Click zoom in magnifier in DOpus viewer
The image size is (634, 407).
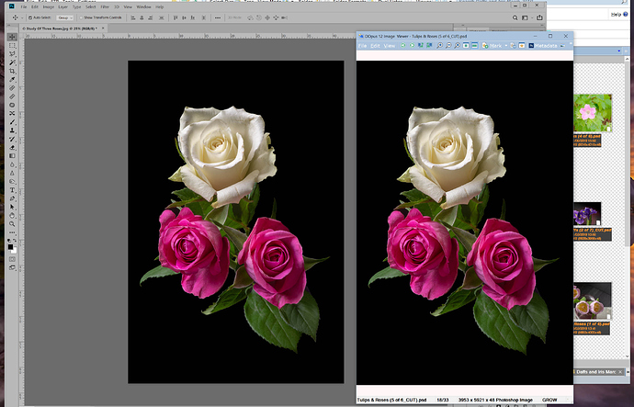[440, 46]
